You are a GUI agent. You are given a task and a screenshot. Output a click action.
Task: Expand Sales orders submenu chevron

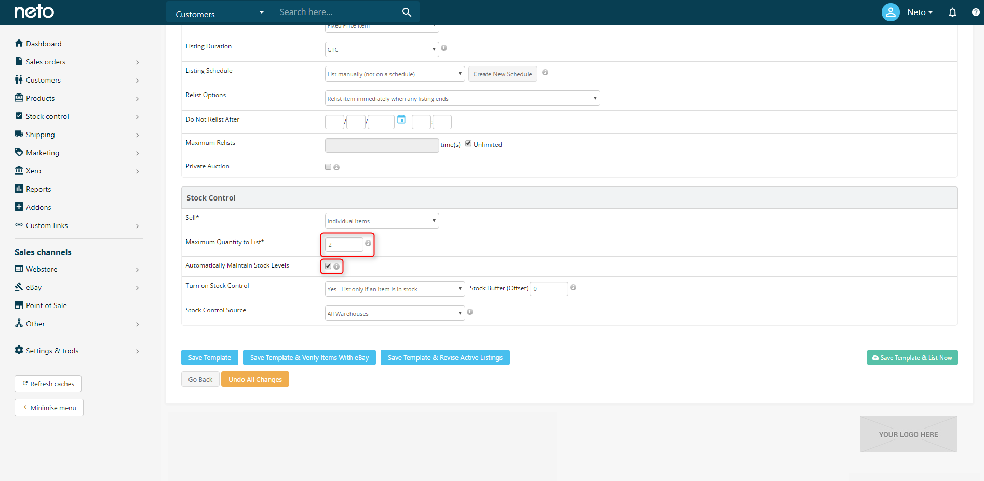137,62
